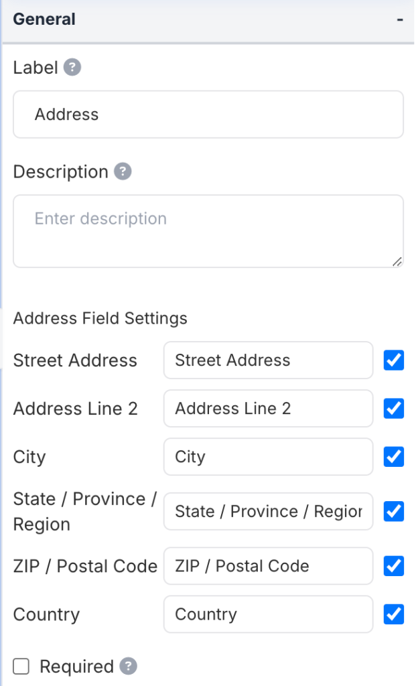This screenshot has width=418, height=686.
Task: Edit the State / Province / Region input
Action: click(268, 512)
